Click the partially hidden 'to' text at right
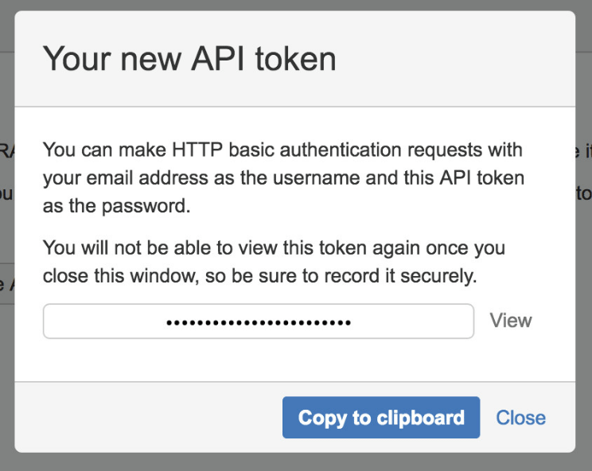This screenshot has width=592, height=471. pos(584,193)
